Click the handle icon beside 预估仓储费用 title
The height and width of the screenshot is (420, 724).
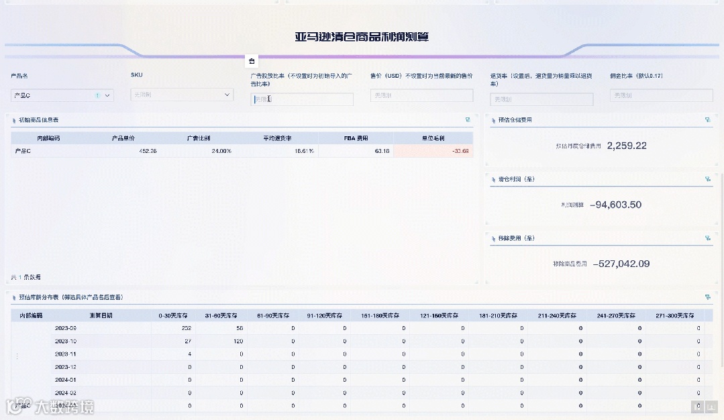(494, 119)
